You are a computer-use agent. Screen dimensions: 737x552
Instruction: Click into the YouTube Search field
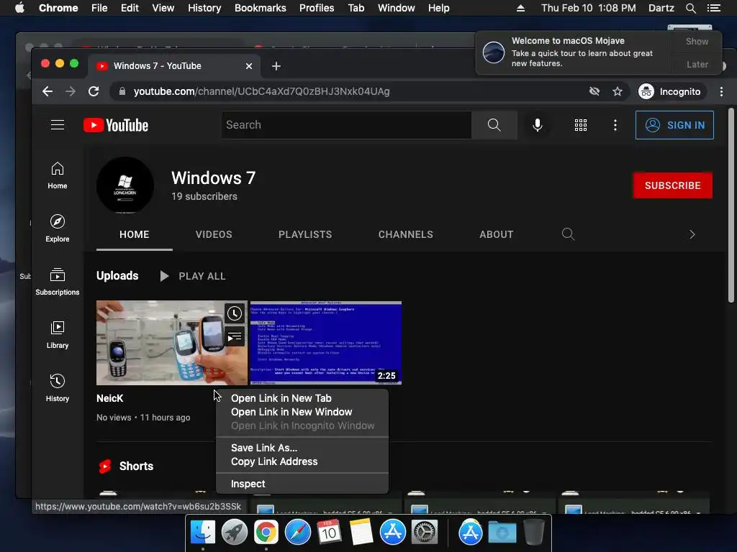click(x=346, y=125)
